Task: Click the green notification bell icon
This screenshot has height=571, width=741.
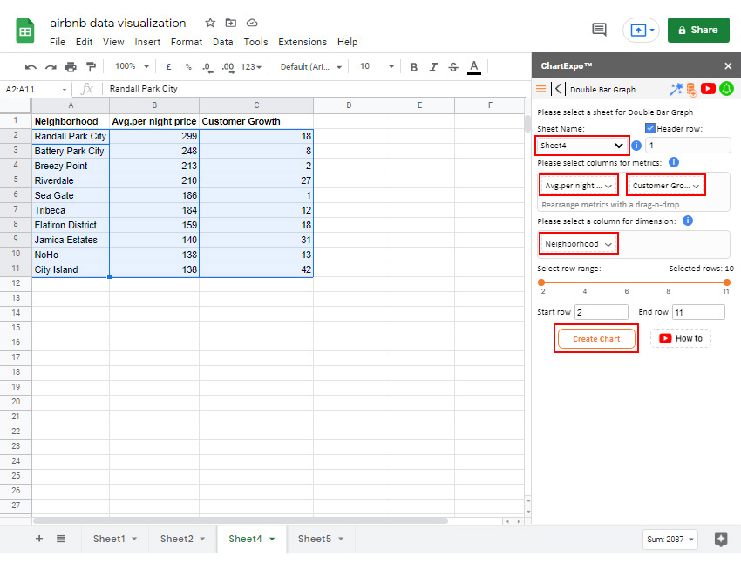Action: 726,88
